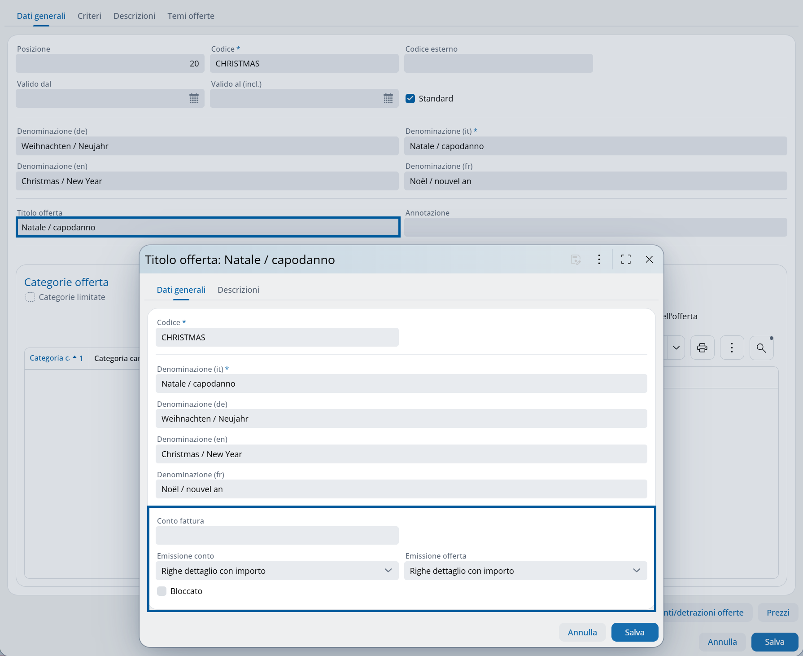
Task: Open the dialog's three-dot options menu
Action: [599, 260]
